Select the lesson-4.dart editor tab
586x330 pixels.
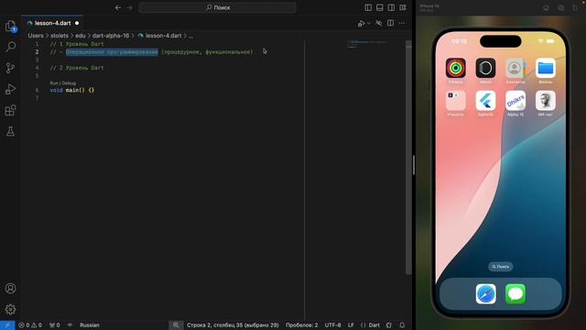click(x=52, y=23)
